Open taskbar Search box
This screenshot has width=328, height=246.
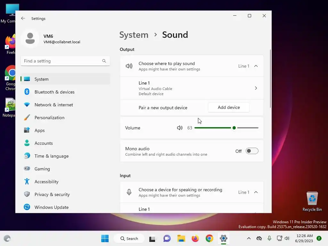click(129, 238)
